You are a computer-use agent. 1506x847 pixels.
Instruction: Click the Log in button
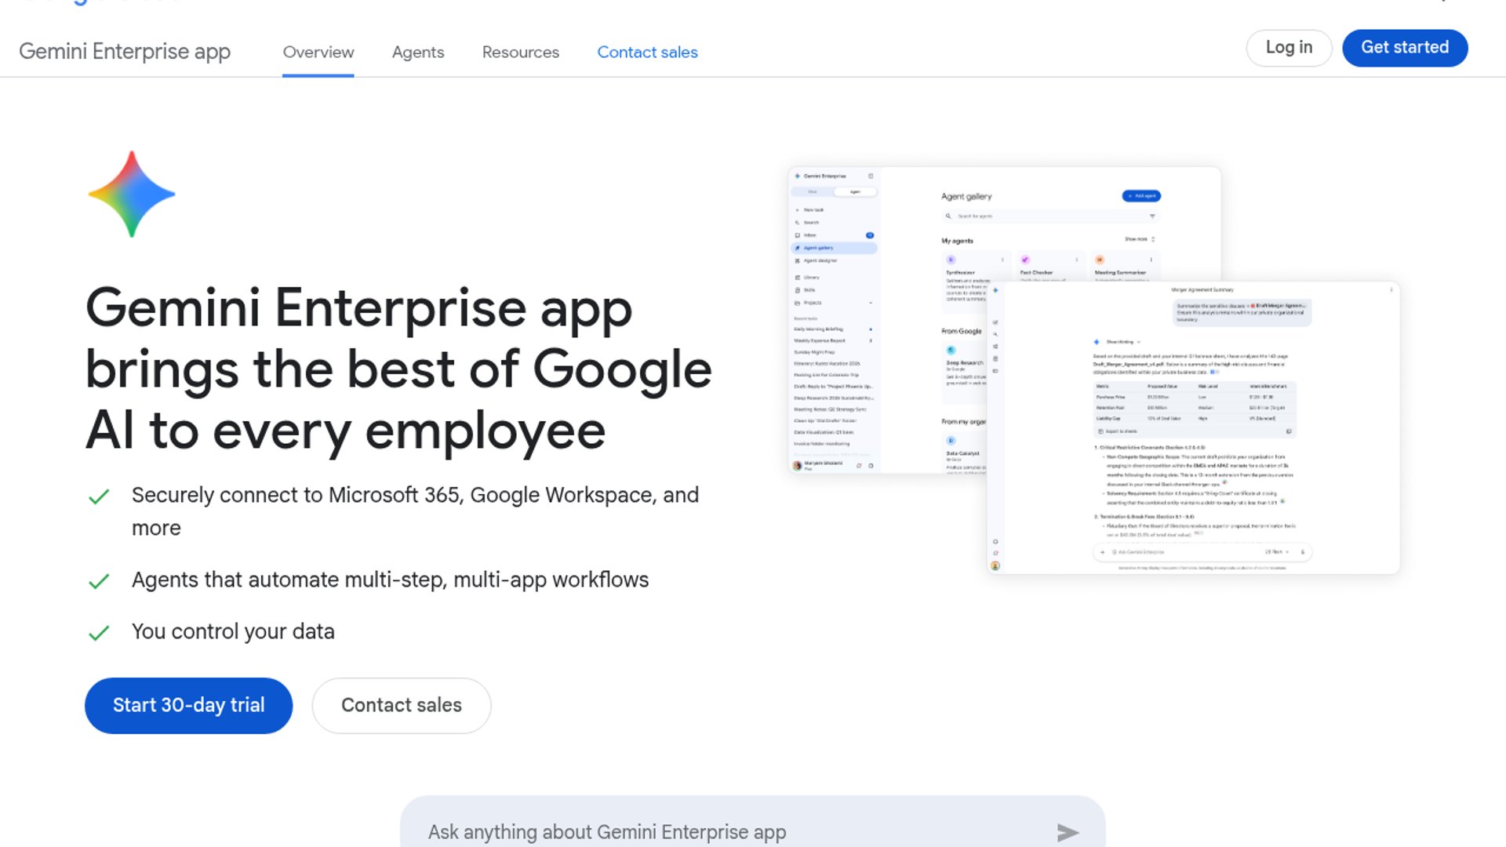click(x=1289, y=48)
